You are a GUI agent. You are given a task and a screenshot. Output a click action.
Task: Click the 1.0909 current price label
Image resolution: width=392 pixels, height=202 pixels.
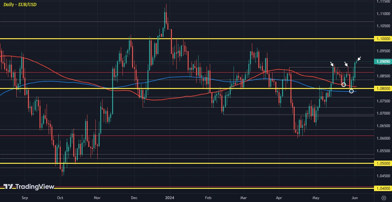(383, 61)
